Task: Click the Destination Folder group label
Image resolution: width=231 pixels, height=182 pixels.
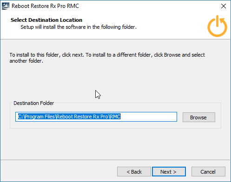Action: [34, 103]
